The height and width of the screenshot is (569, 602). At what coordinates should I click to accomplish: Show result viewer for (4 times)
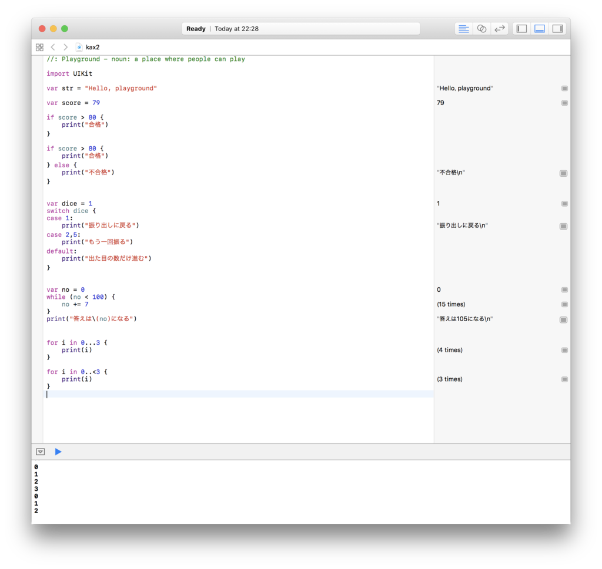(564, 350)
